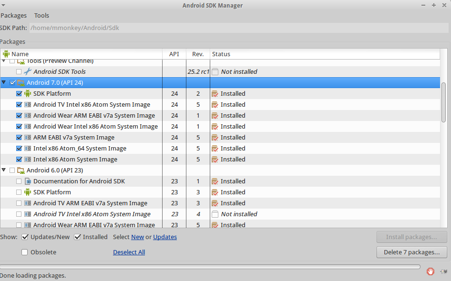The height and width of the screenshot is (281, 451).
Task: Click Android Wear ARM EABI v7a API 24 icon
Action: pyautogui.click(x=28, y=116)
